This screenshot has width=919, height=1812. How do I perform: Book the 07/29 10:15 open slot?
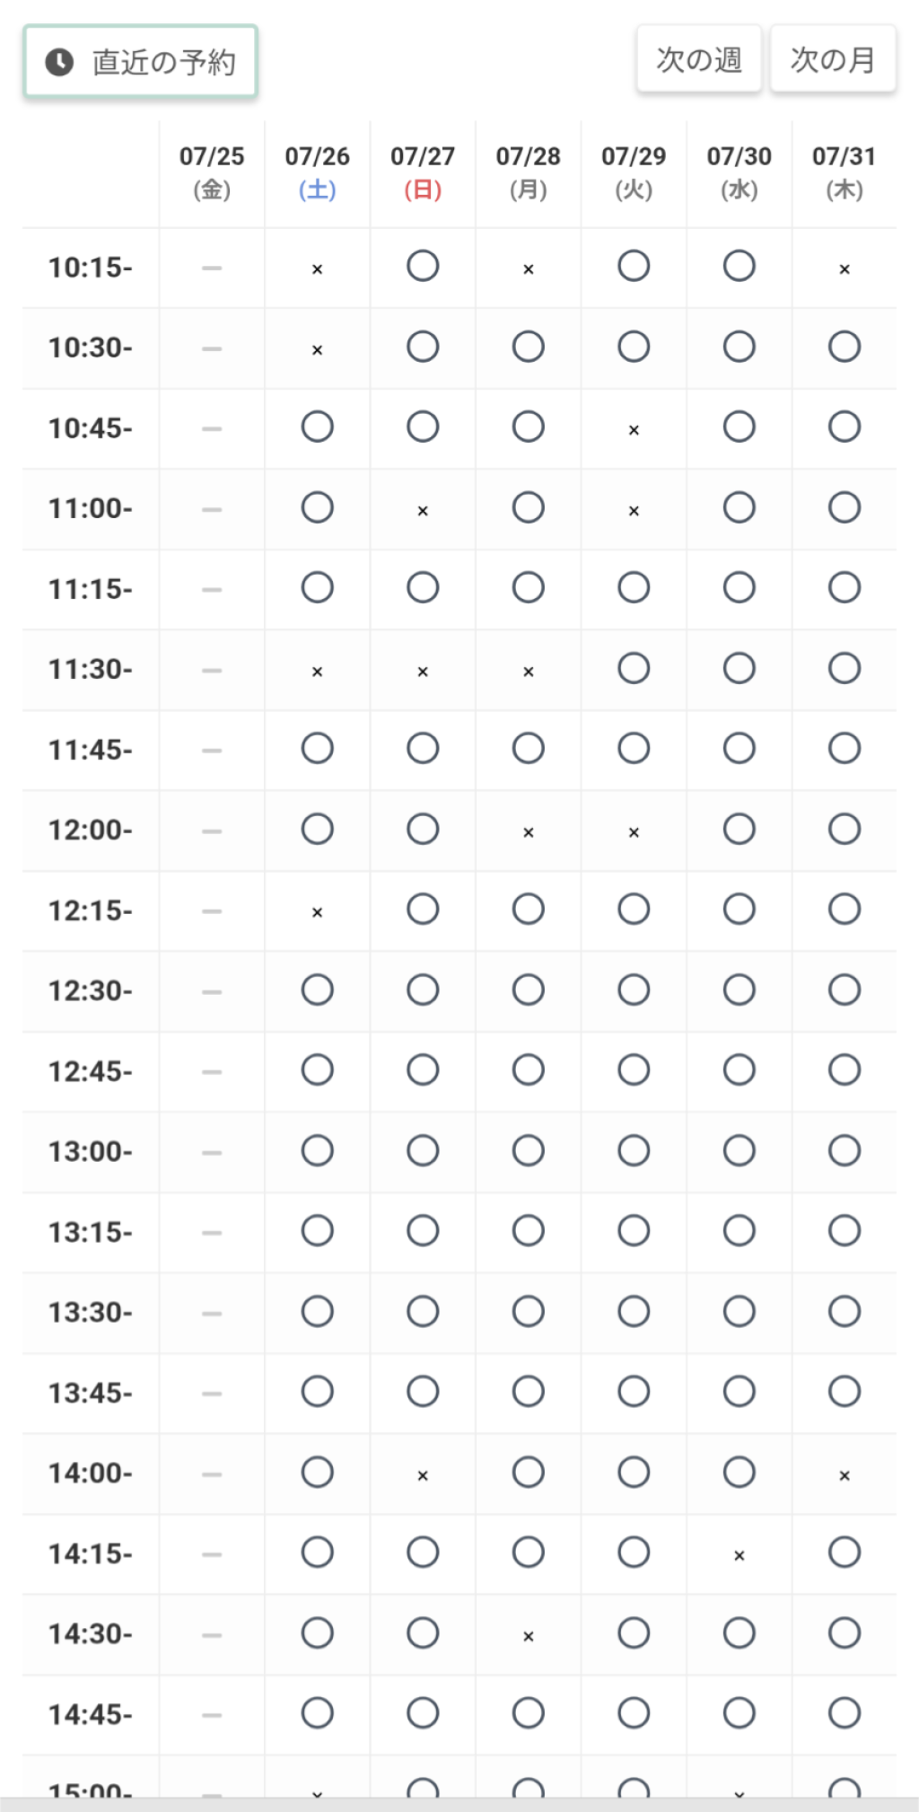(x=634, y=266)
